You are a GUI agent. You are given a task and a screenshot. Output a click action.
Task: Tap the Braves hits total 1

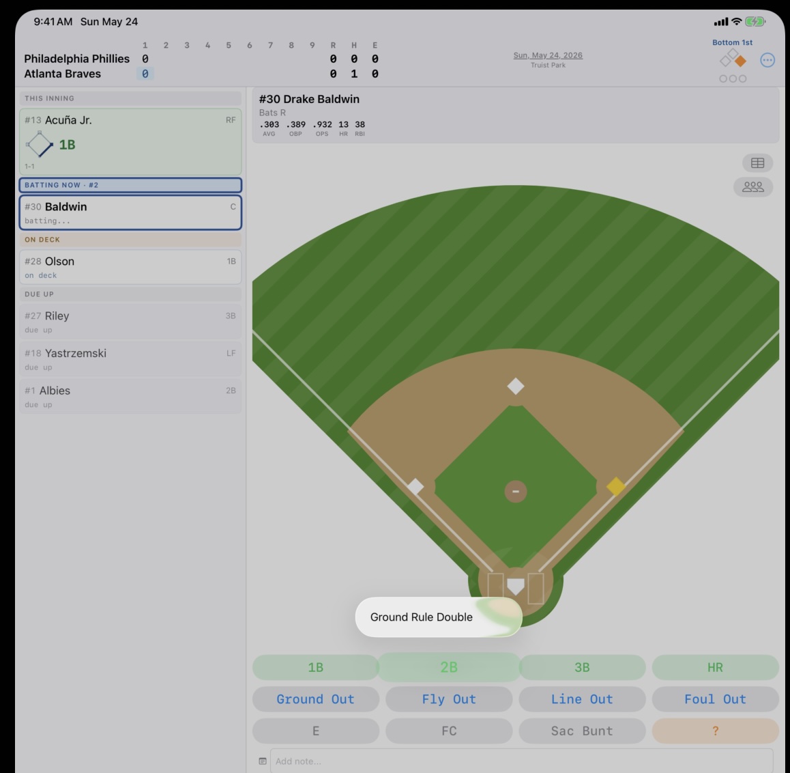click(353, 74)
